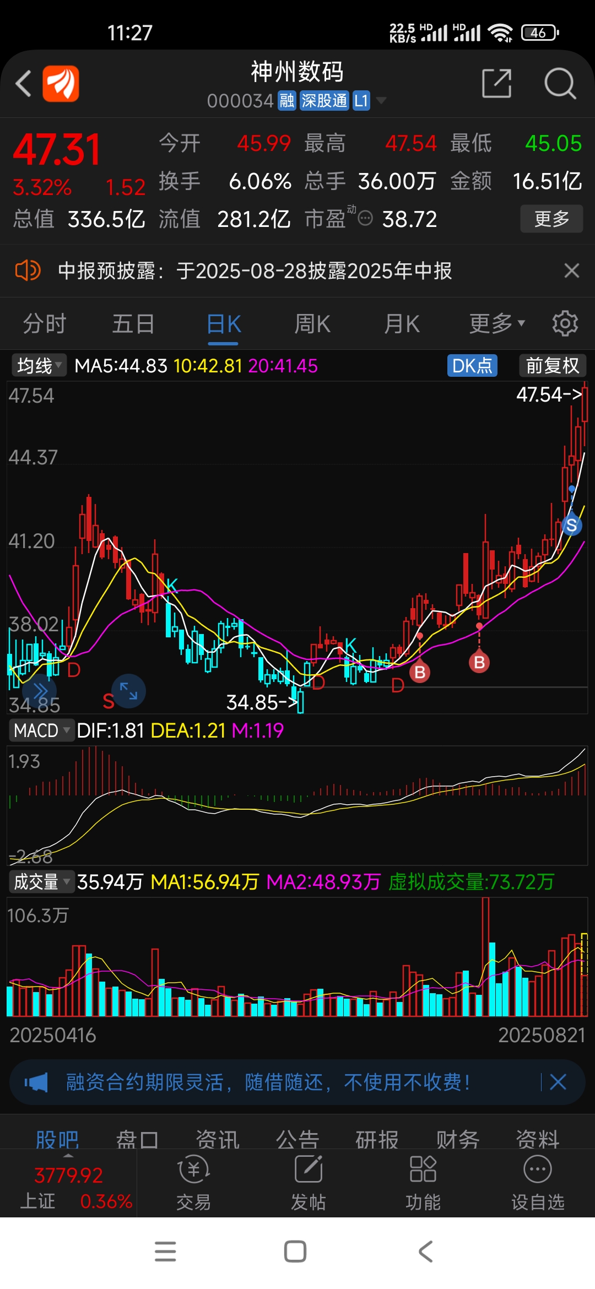595x1289 pixels.
Task: Open the search magnifier icon
Action: point(560,84)
